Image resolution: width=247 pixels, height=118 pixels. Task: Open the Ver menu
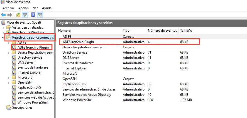[x=35, y=8]
